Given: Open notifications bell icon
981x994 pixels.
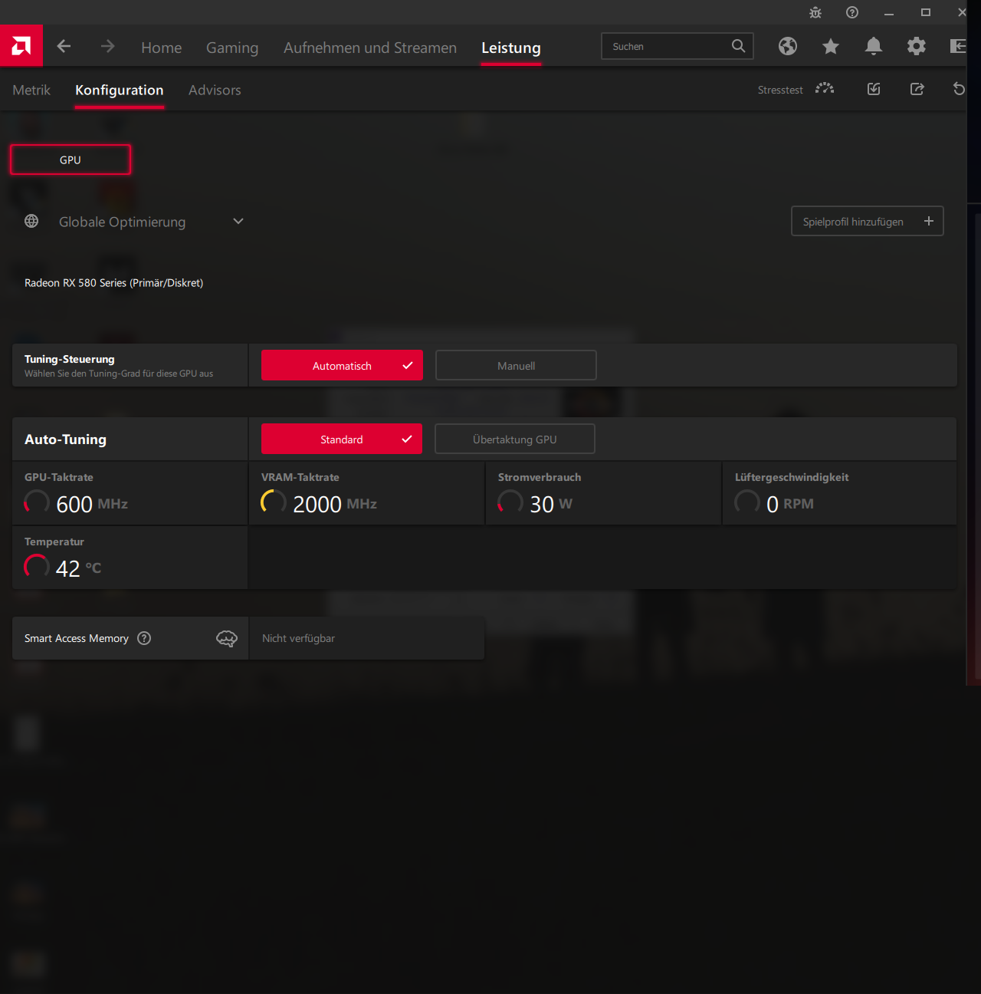Looking at the screenshot, I should pyautogui.click(x=874, y=46).
